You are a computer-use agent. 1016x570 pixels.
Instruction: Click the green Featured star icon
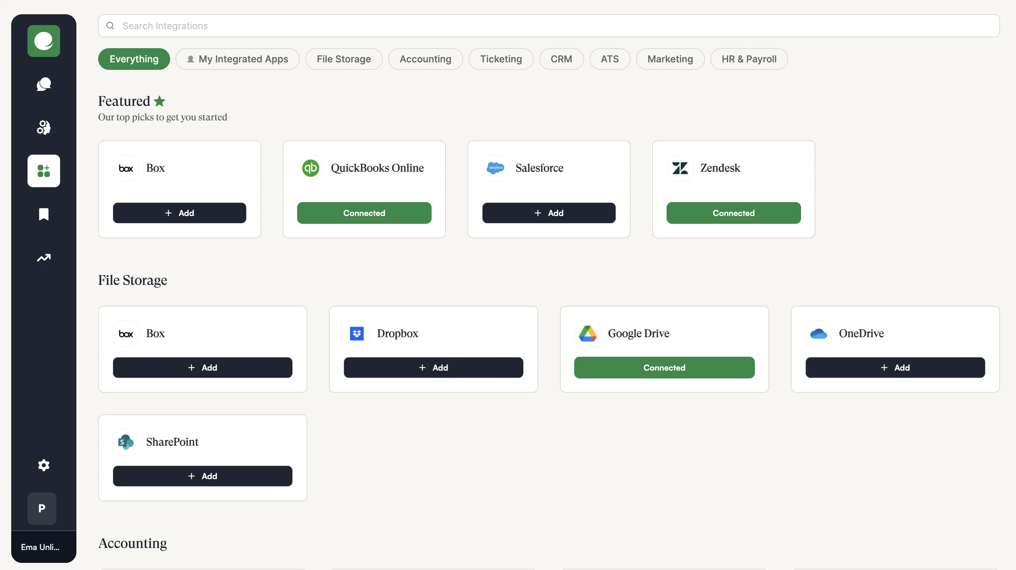point(159,101)
